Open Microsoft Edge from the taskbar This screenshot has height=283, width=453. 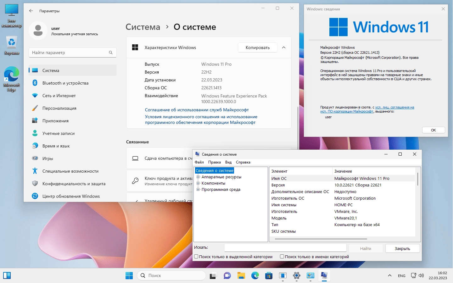click(255, 276)
